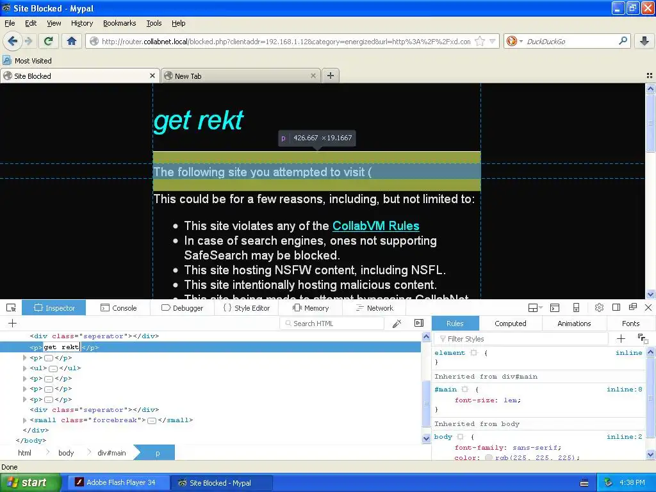Activate the pick element from page tool
656x492 pixels.
pyautogui.click(x=12, y=308)
